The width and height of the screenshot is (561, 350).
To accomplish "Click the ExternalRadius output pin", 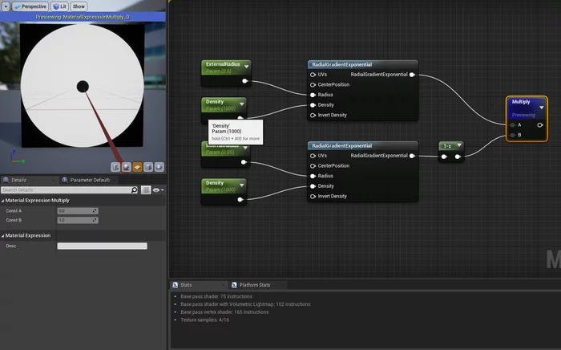I will point(245,81).
